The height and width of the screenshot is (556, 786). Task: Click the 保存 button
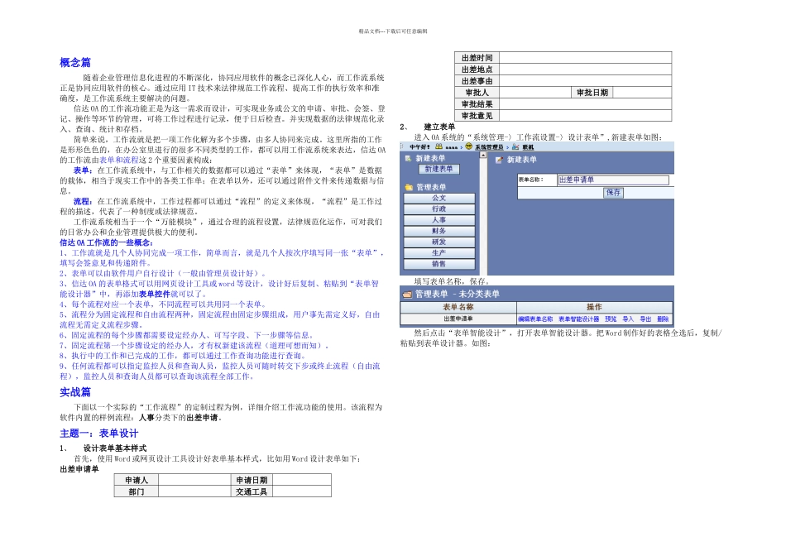[x=613, y=193]
